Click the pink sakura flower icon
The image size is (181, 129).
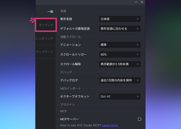[32, 20]
